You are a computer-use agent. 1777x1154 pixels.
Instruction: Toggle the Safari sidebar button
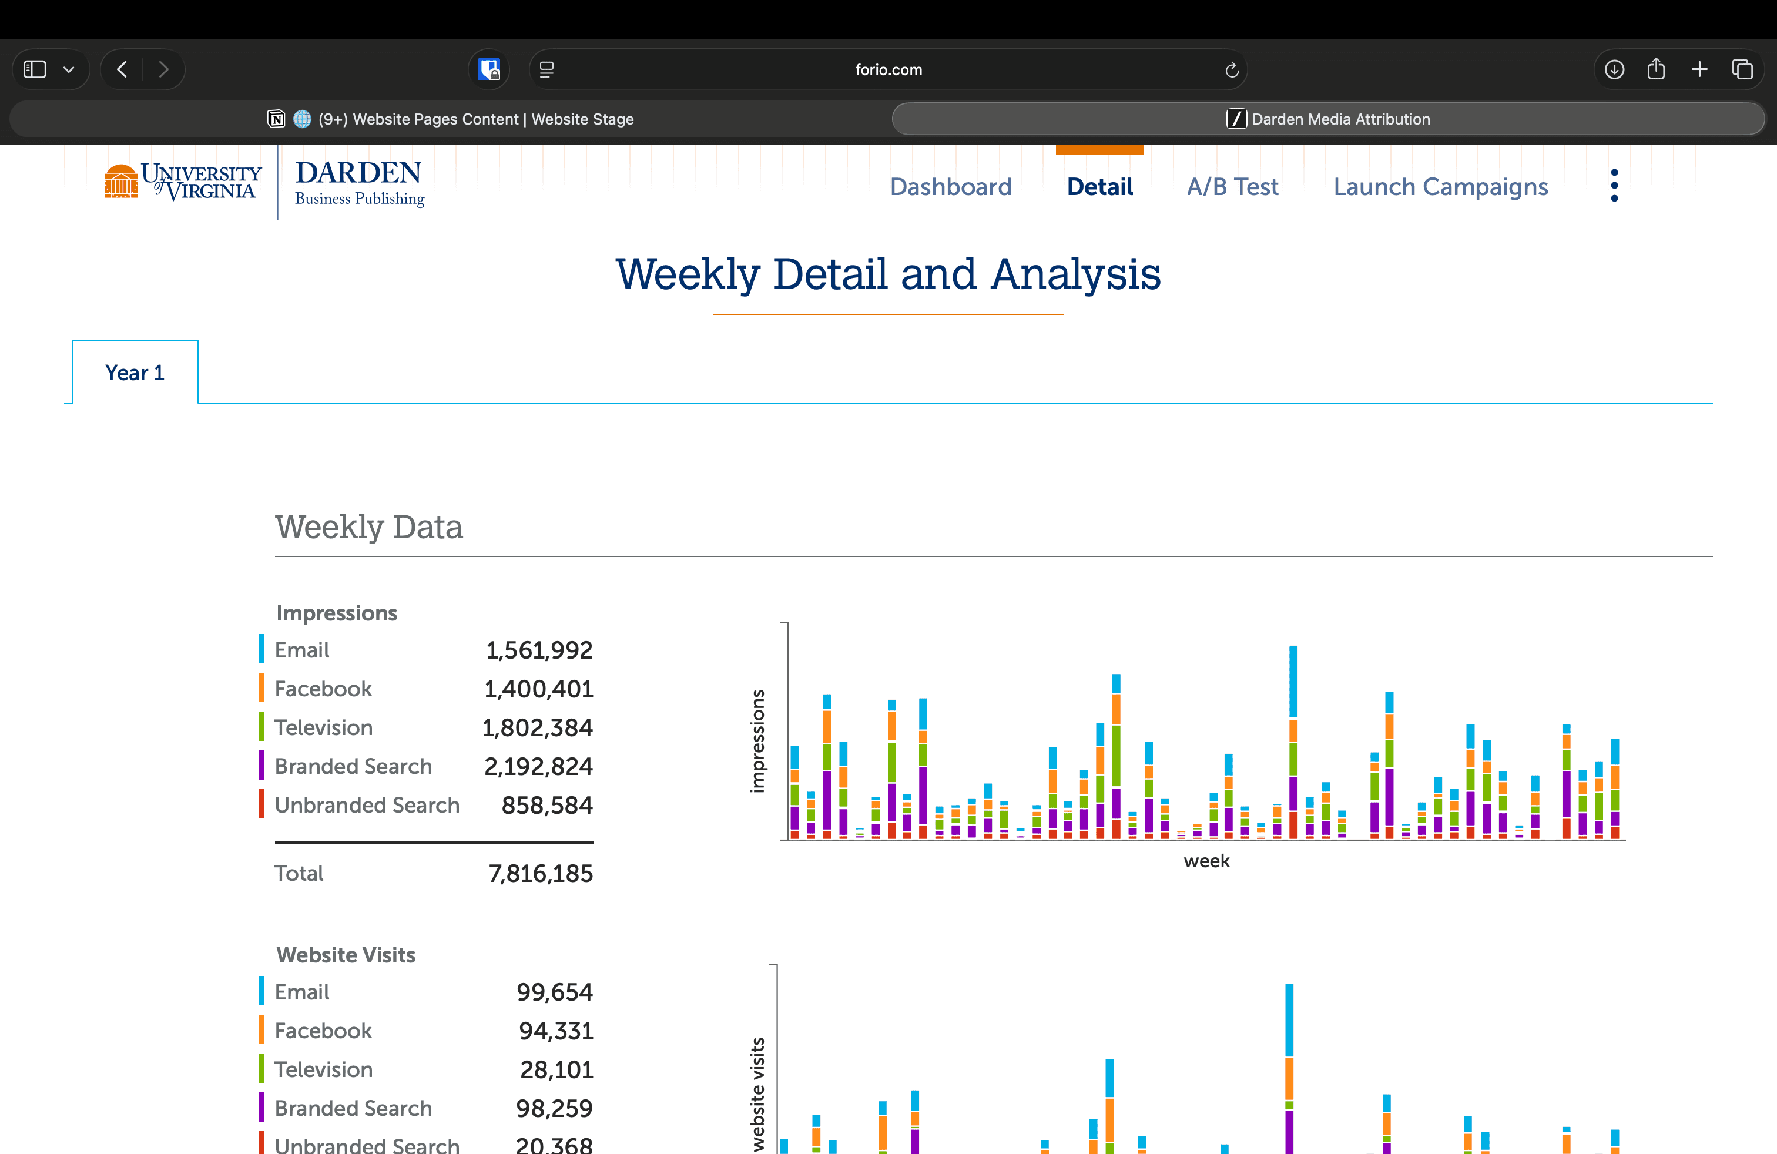(x=35, y=69)
